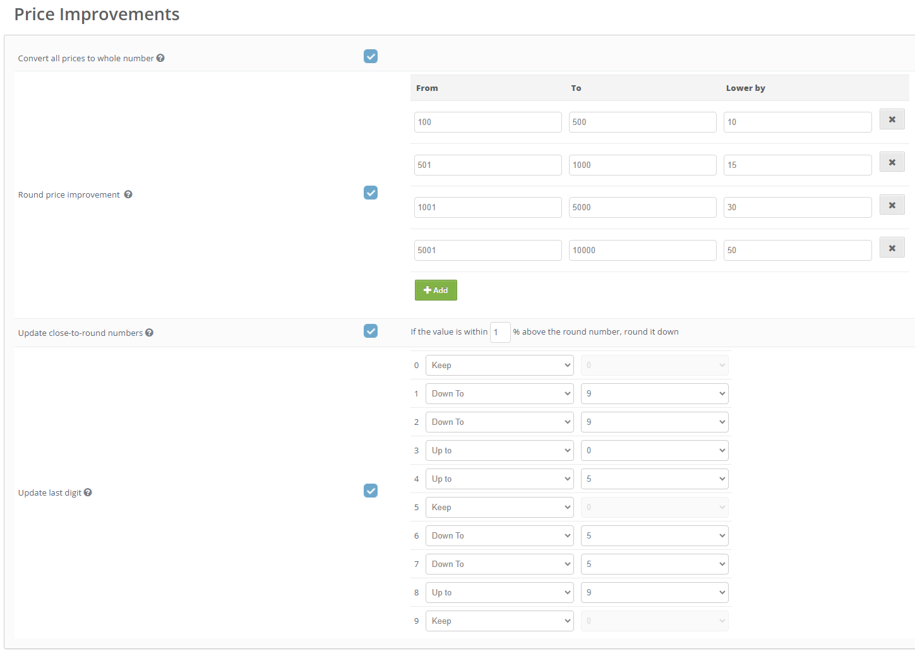Open target value dropdown for digit 8

(654, 592)
